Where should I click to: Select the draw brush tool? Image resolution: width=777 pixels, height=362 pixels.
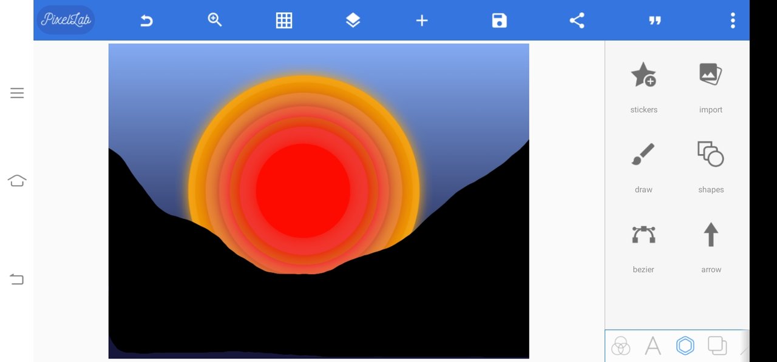tap(643, 154)
